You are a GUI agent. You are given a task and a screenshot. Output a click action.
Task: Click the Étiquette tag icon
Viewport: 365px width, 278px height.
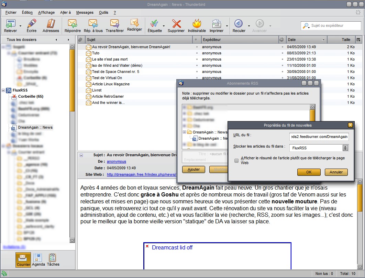[154, 23]
